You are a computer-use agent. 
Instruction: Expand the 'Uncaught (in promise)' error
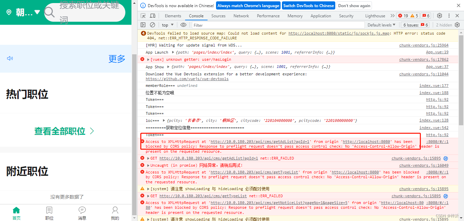point(148,165)
